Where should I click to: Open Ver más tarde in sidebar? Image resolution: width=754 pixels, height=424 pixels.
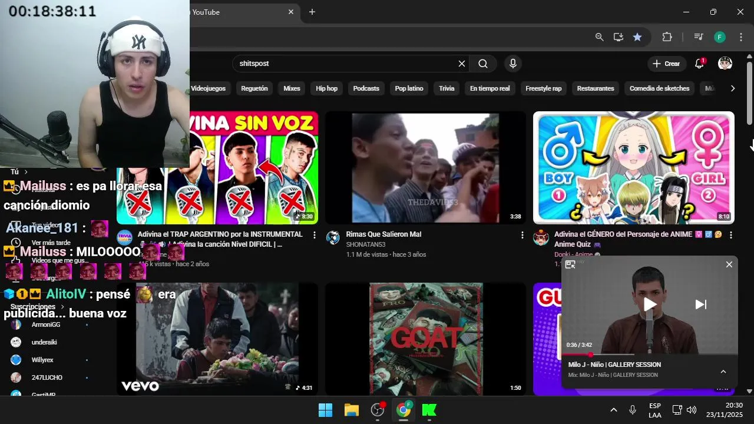click(50, 243)
